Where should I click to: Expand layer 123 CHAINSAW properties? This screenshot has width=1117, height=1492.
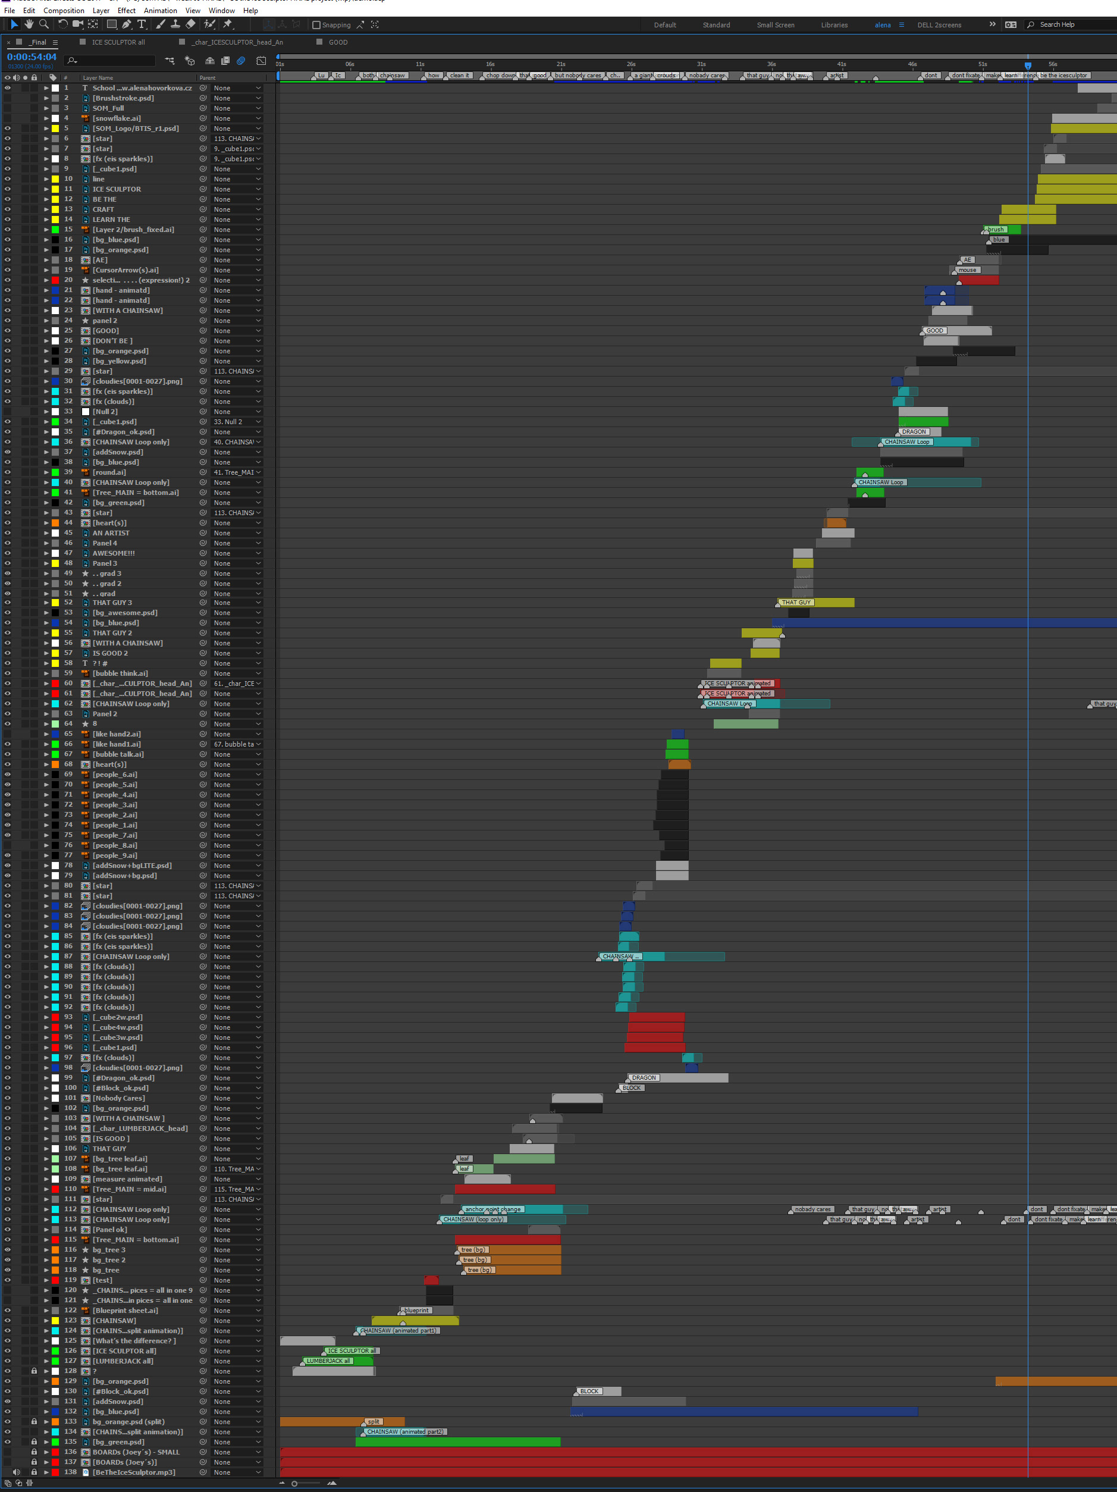(x=46, y=1321)
